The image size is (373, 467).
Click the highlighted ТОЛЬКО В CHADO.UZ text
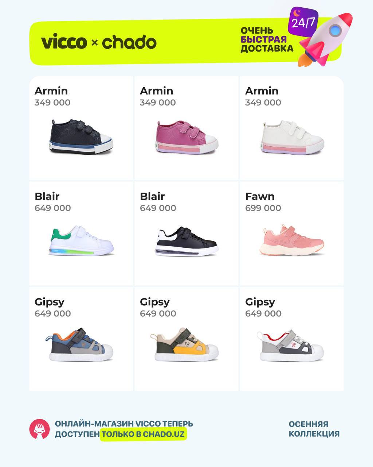pyautogui.click(x=144, y=434)
